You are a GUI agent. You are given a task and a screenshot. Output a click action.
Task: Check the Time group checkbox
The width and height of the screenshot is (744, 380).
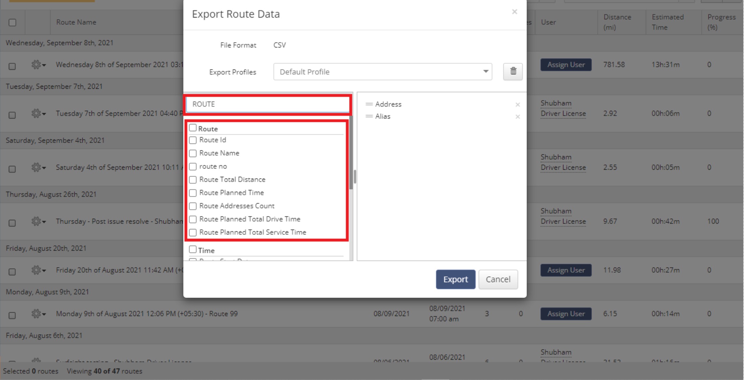pos(193,249)
